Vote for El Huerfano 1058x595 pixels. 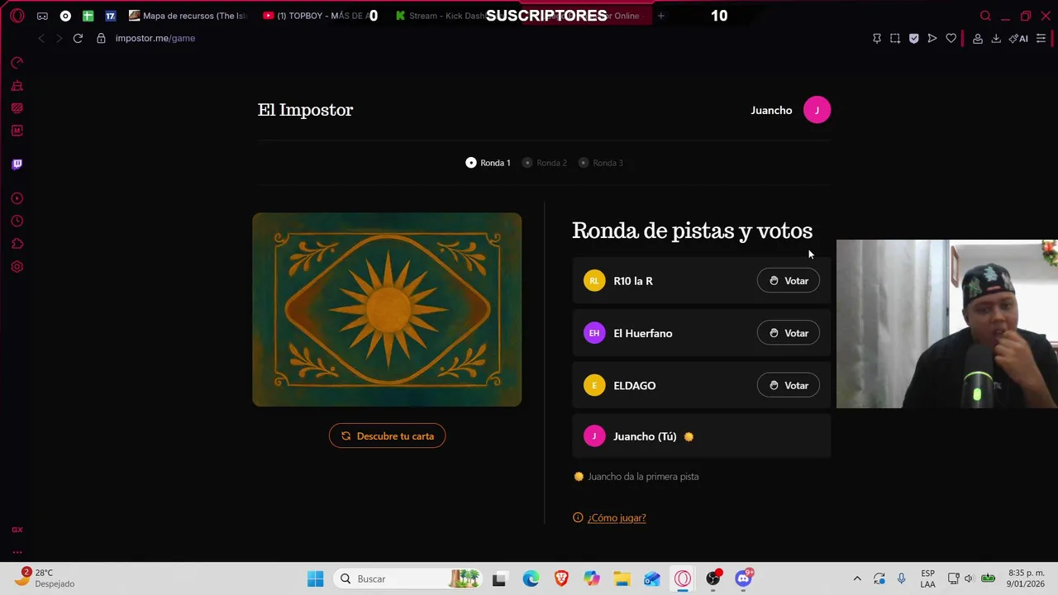(x=789, y=333)
